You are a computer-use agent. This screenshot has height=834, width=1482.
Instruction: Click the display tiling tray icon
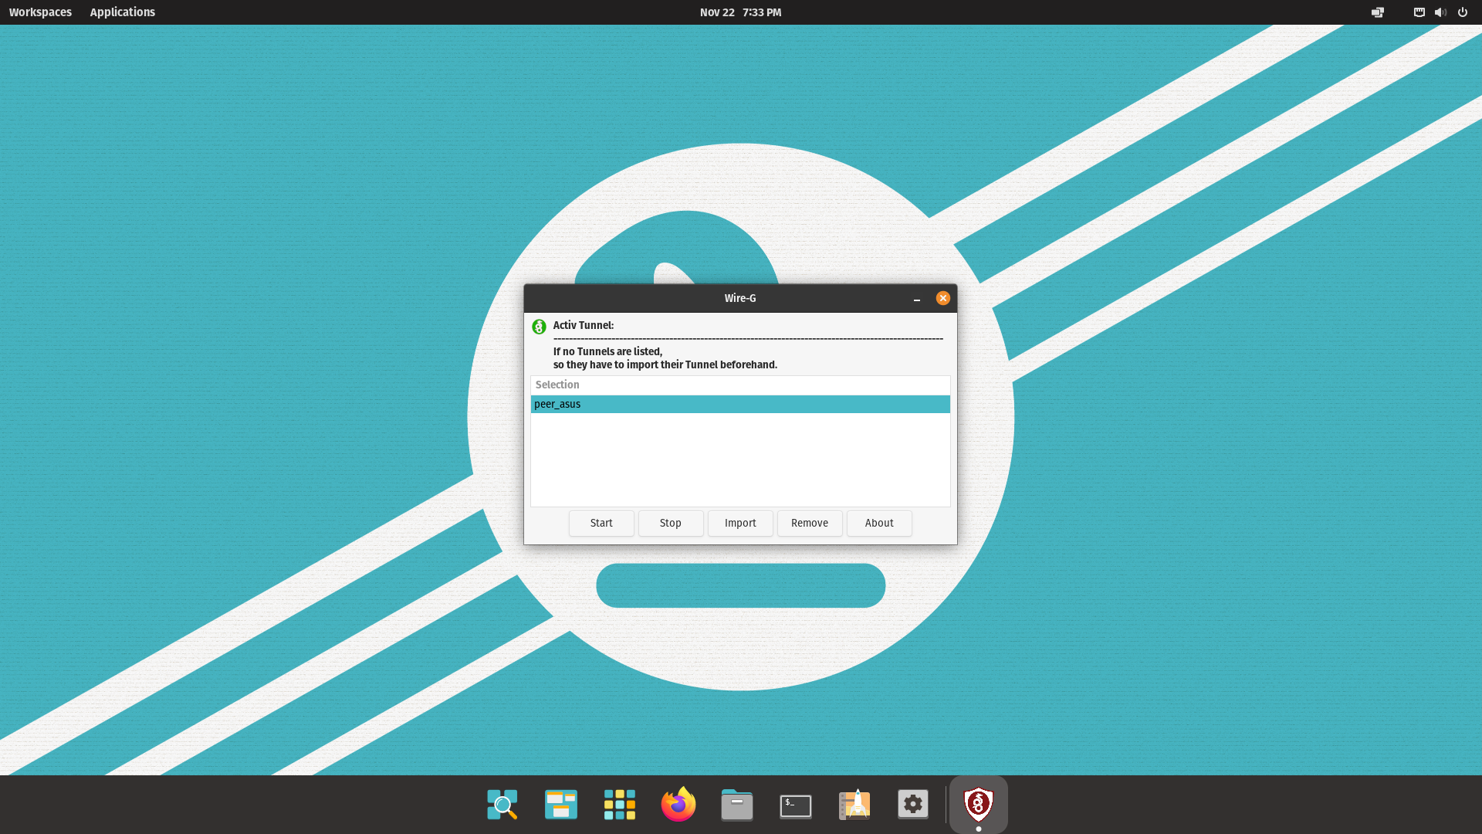(x=1378, y=12)
